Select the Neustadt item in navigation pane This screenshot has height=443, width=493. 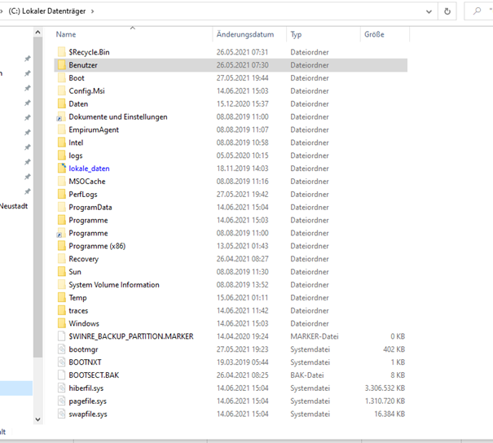click(14, 206)
